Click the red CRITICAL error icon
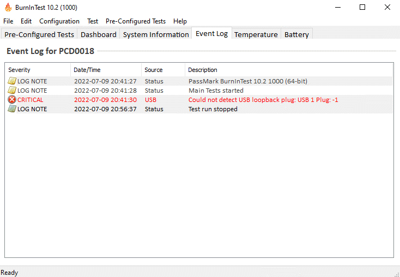Screen dimensions: 400x277 (x=12, y=100)
